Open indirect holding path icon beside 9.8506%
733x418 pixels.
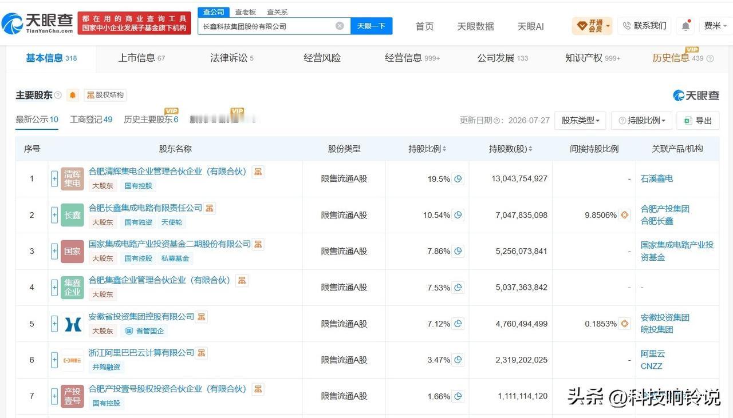click(x=625, y=215)
